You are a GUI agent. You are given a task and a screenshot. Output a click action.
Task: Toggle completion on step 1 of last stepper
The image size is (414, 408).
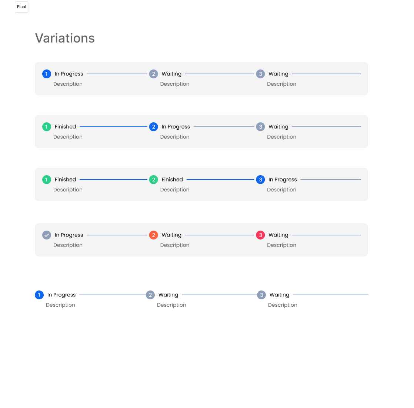39,295
